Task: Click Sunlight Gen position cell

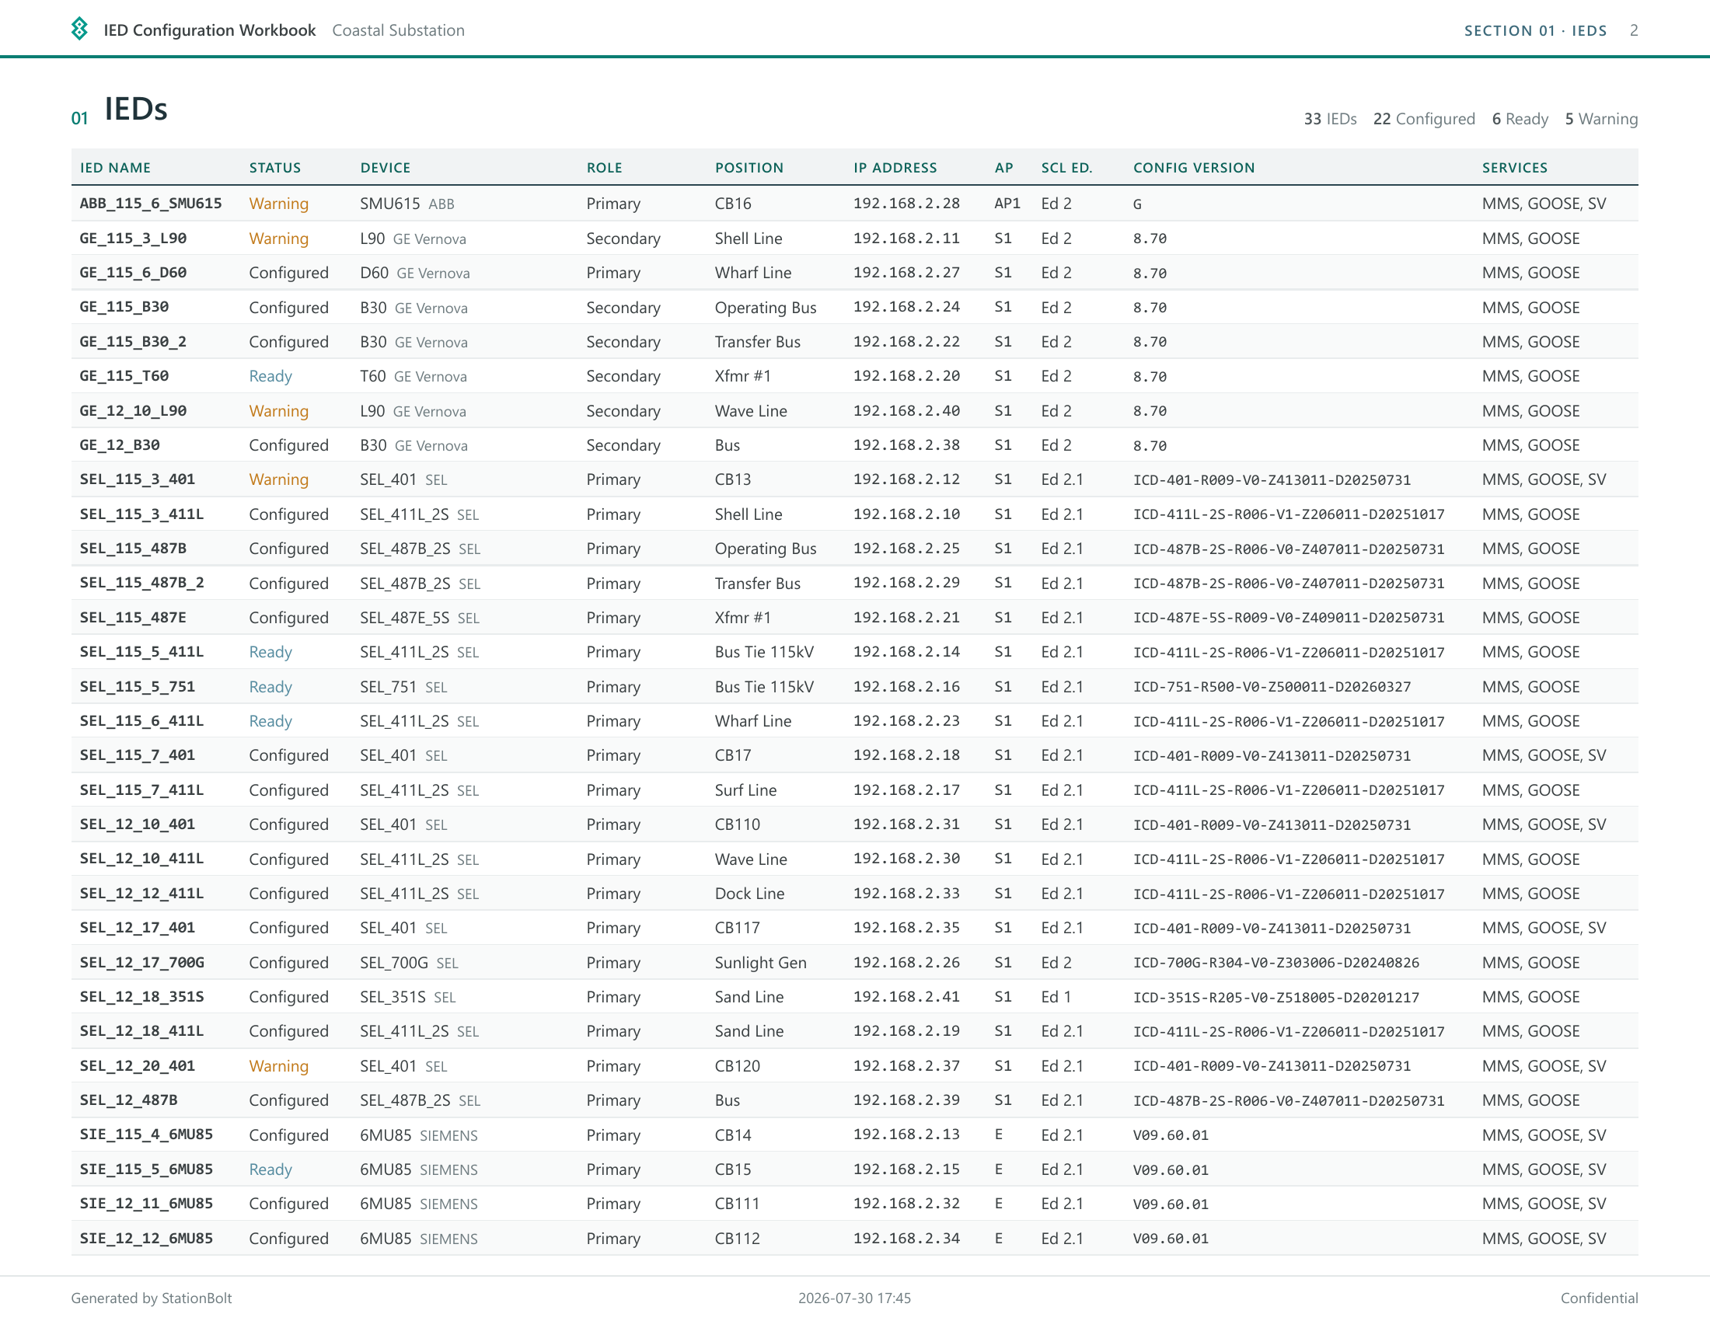Action: 759,963
